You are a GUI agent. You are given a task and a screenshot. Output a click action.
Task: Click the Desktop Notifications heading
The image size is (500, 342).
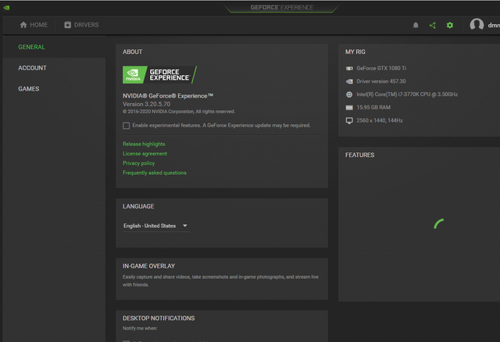coord(159,319)
